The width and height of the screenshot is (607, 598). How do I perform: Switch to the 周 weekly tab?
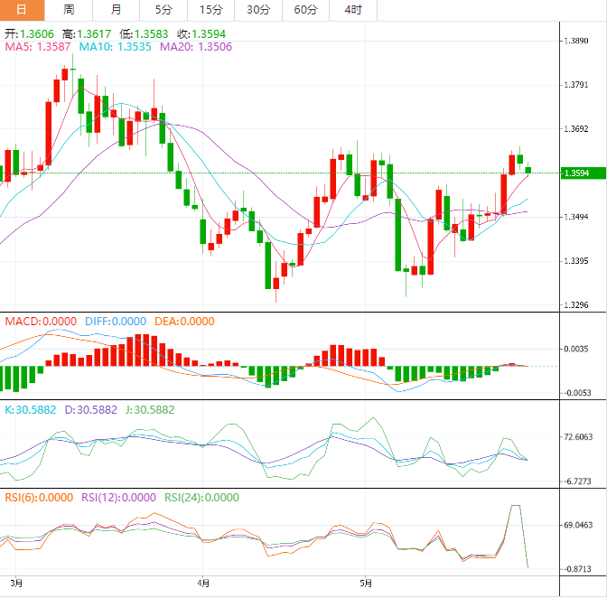[x=70, y=10]
